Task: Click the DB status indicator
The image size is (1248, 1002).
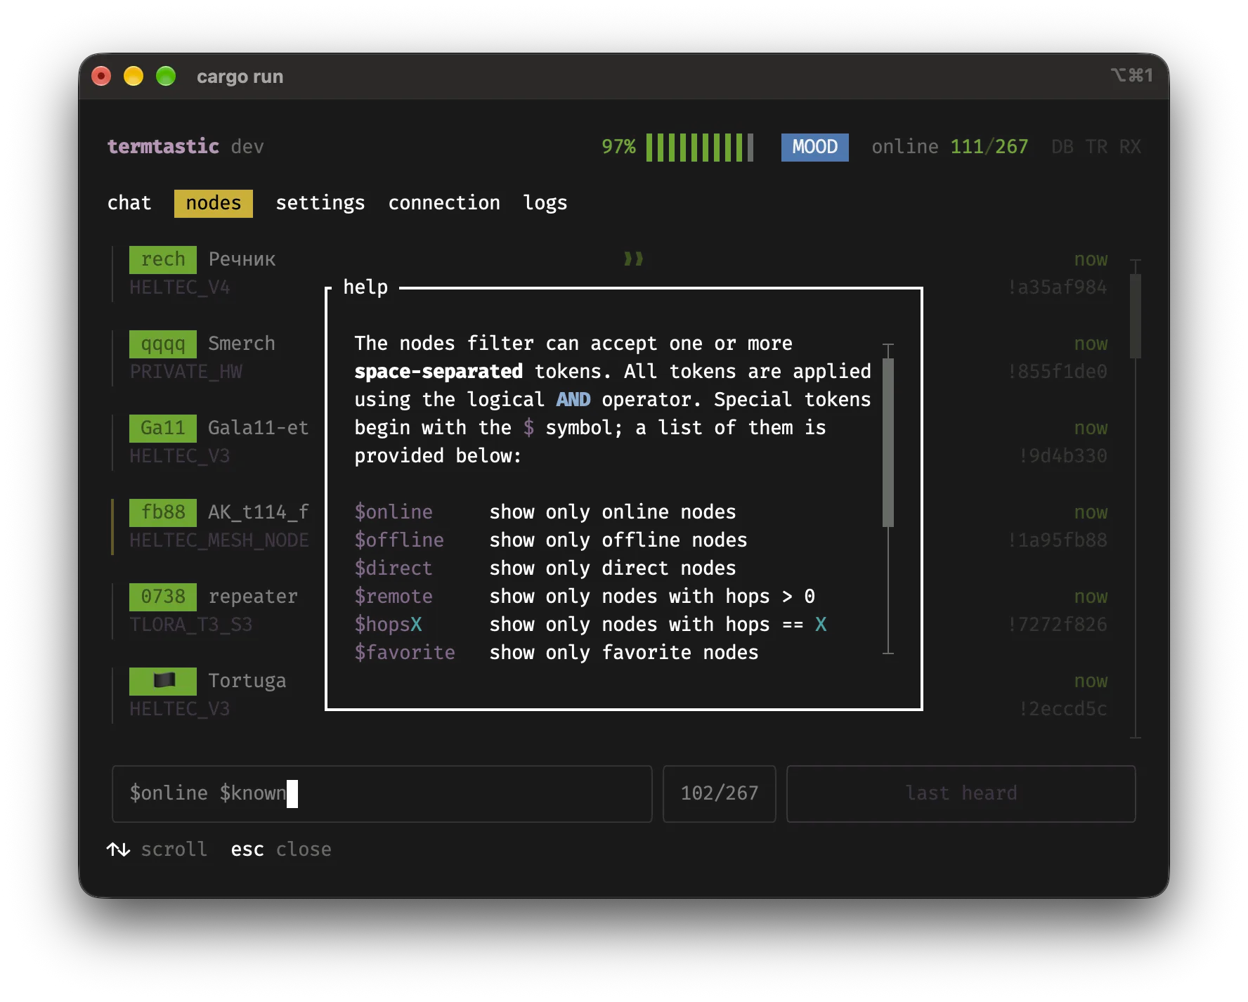Action: point(1062,147)
